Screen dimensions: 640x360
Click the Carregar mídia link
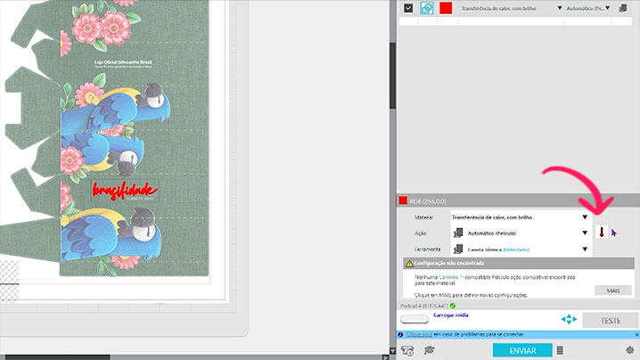[451, 315]
